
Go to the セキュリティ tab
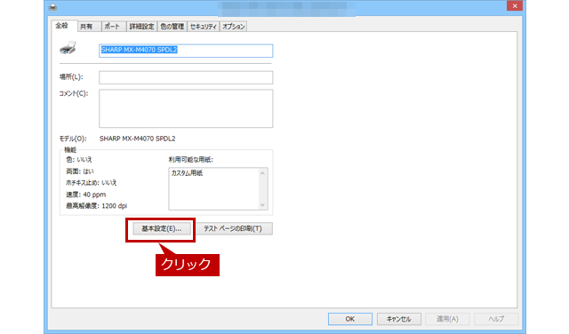[203, 27]
